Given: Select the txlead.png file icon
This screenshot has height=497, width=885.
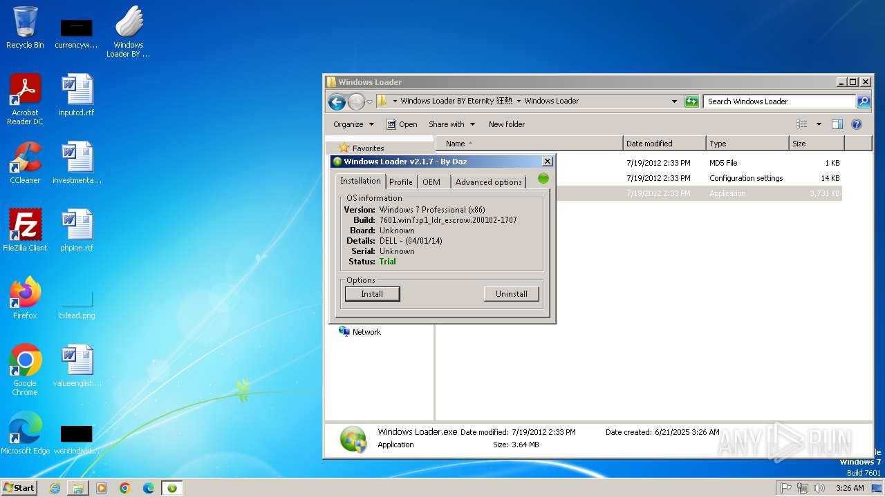Looking at the screenshot, I should coord(77,304).
